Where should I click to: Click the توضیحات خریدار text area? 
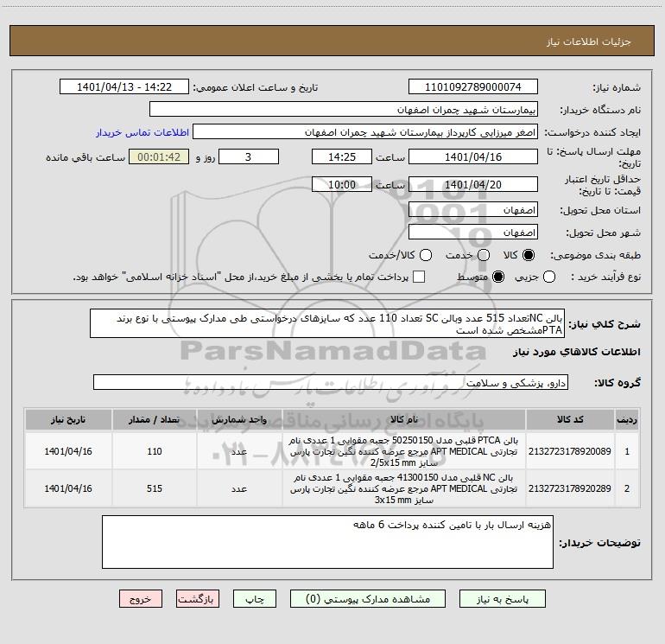(x=327, y=542)
